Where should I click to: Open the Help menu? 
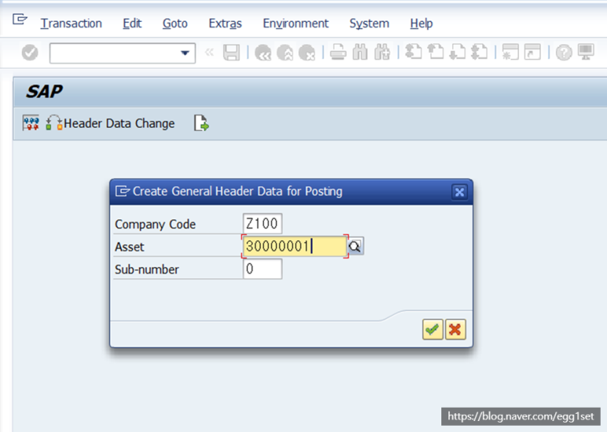tap(421, 24)
